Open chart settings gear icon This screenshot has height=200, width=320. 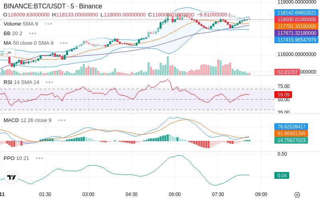coord(297,195)
